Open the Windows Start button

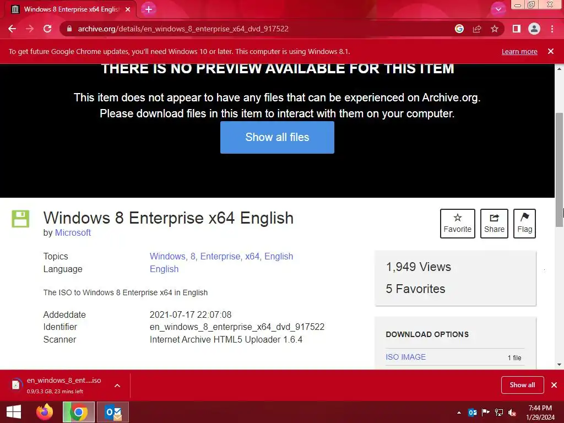pyautogui.click(x=14, y=412)
